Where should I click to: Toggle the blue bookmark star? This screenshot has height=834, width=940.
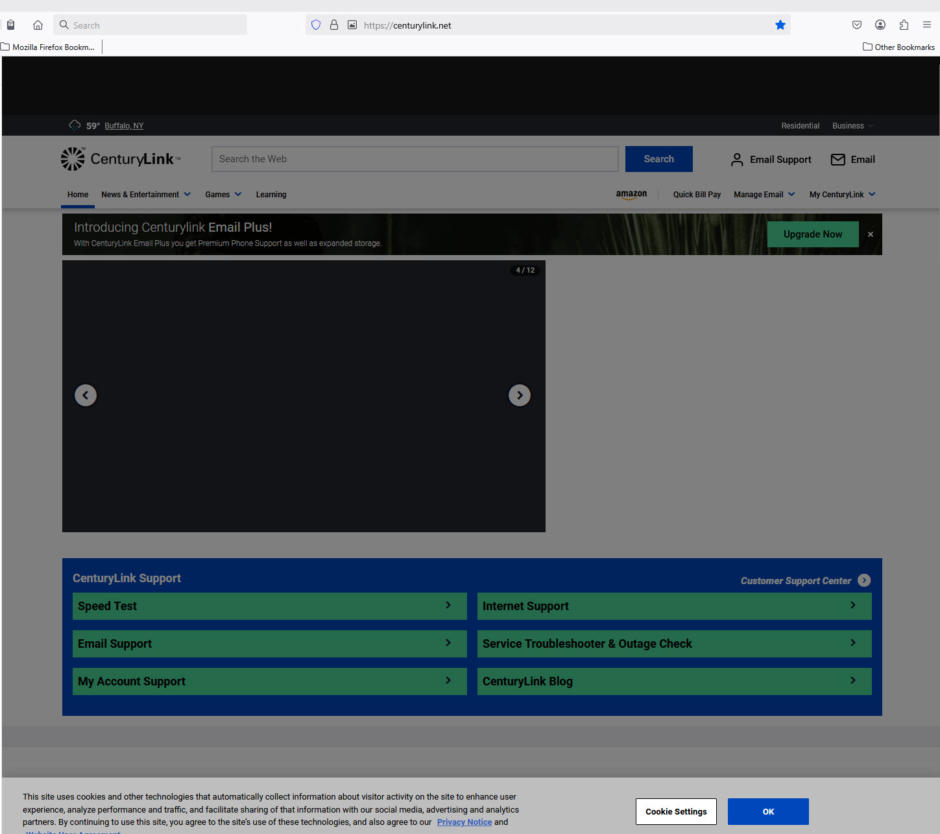tap(780, 25)
